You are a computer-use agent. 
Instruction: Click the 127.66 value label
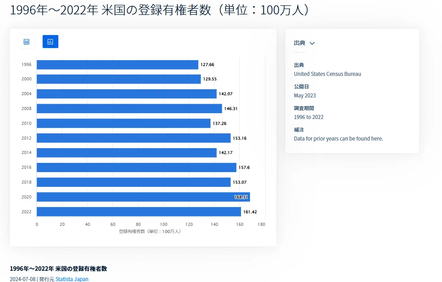[207, 65]
